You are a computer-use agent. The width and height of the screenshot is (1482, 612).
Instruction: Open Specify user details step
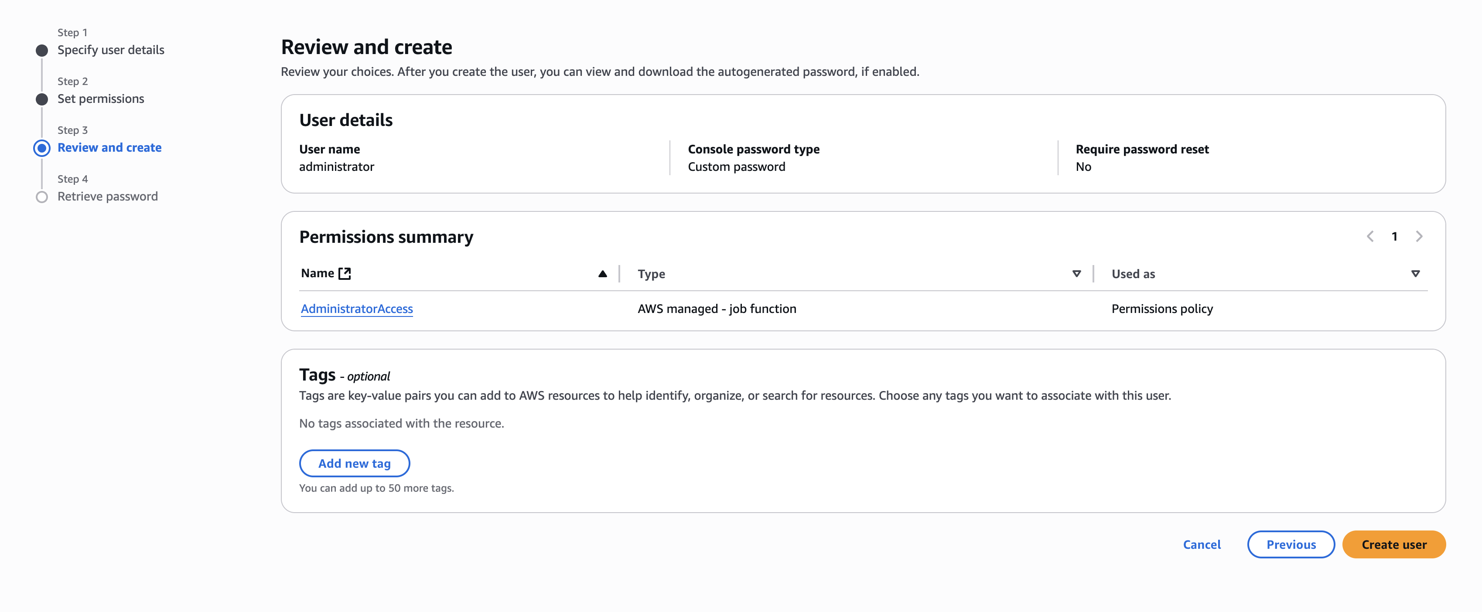pos(111,50)
